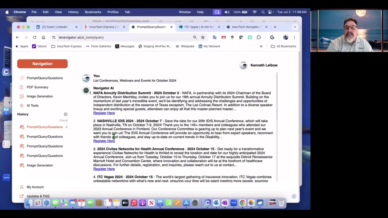Open the Bookmarks menu in the menu bar

93,12
